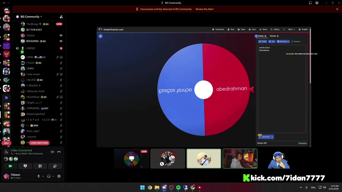Start an Activity button
The image size is (342, 192).
[40, 166]
